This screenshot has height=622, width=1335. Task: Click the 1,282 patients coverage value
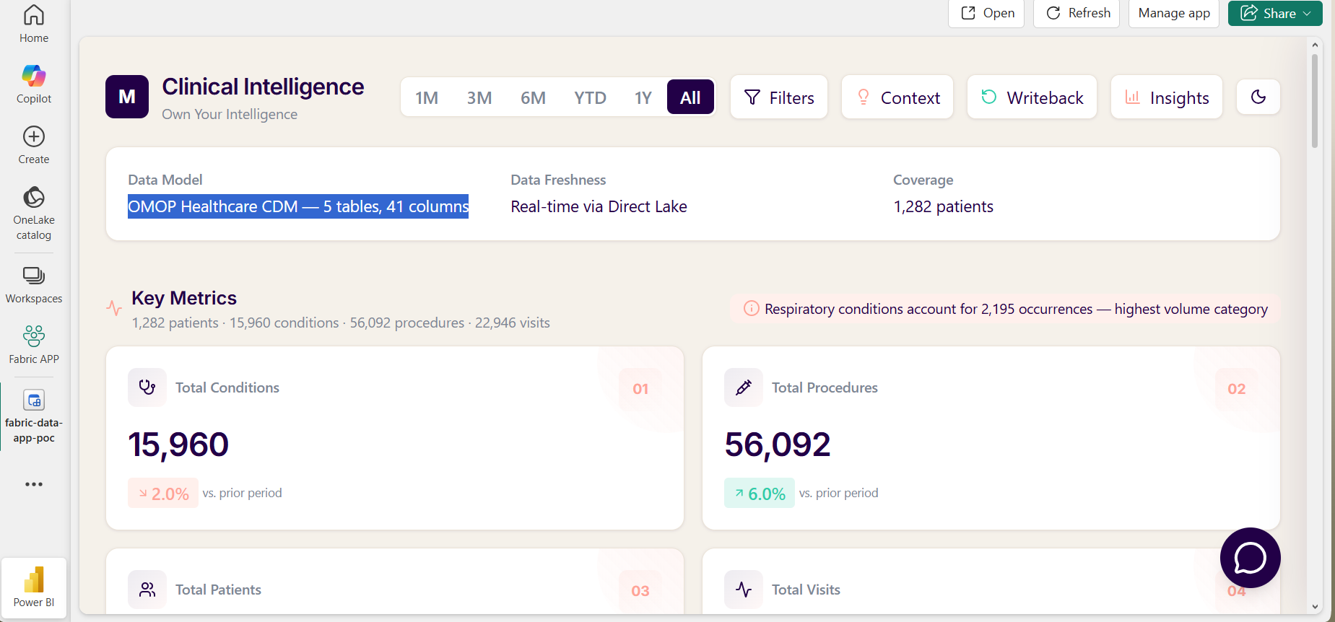tap(943, 206)
